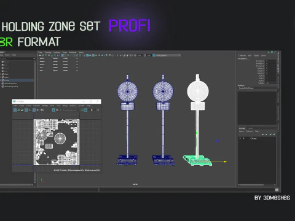Click the Verts heads-up display label

pyautogui.click(x=42, y=58)
